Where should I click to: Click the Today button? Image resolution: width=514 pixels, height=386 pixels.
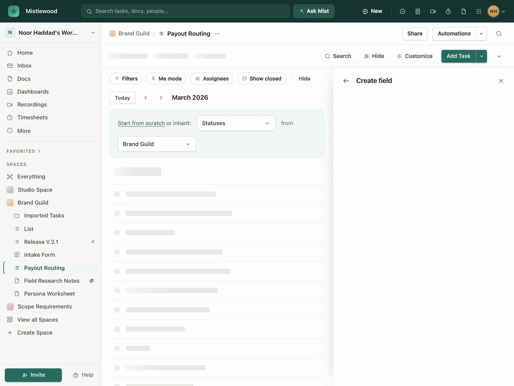122,98
